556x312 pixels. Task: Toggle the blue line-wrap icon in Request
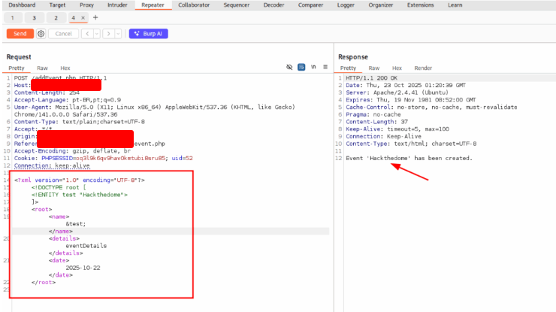point(301,68)
